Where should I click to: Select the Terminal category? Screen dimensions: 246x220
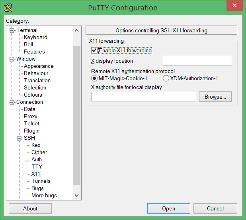pos(27,30)
